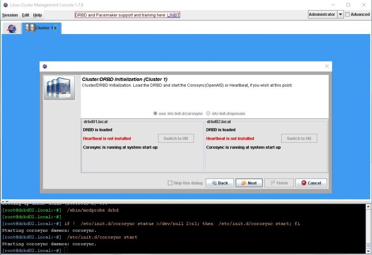Viewport: 372px width, 255px height.
Task: Close the Cluster 1 tab with X
Action: coord(55,28)
